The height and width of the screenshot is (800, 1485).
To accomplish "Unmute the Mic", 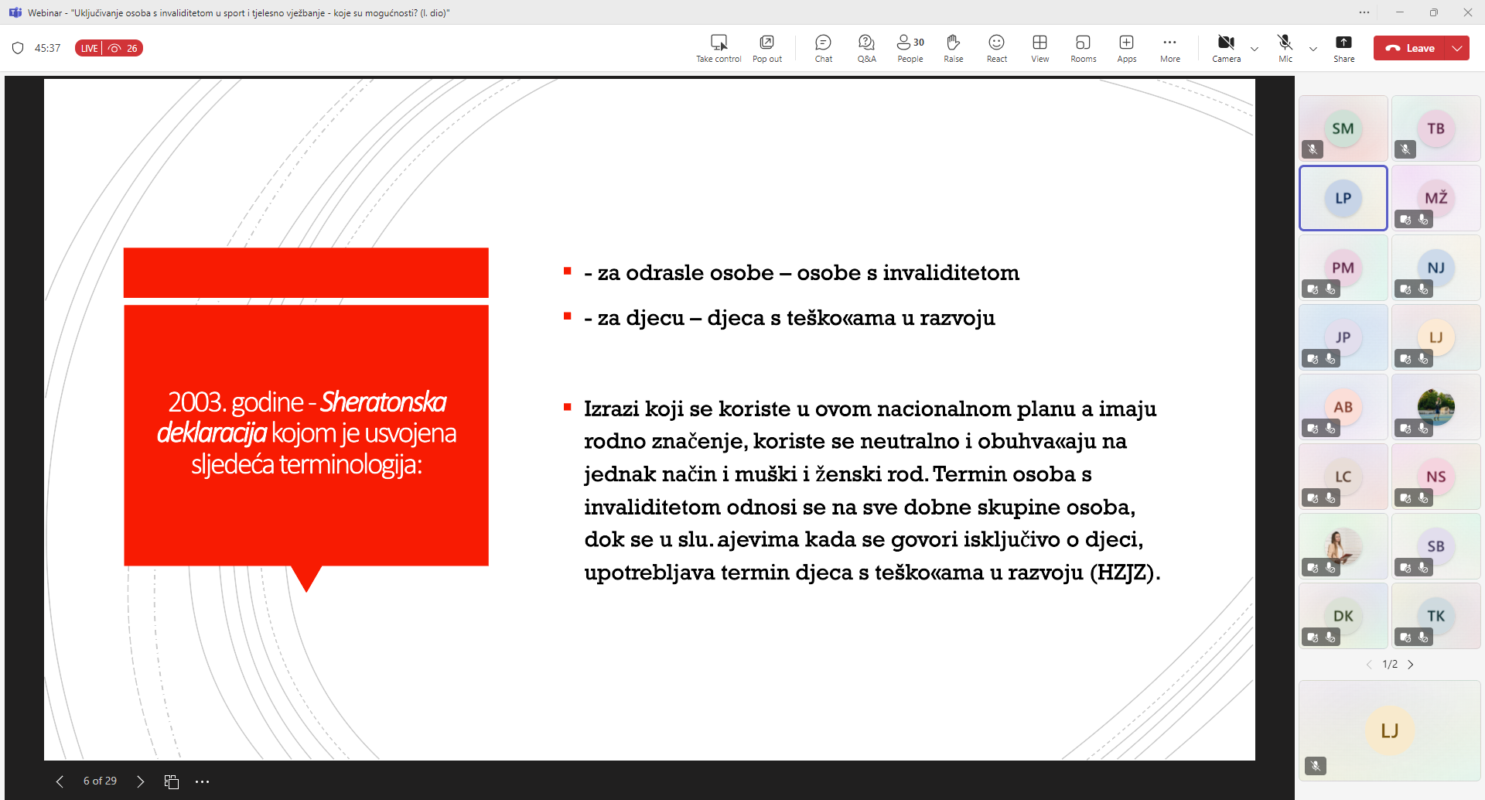I will pos(1285,48).
